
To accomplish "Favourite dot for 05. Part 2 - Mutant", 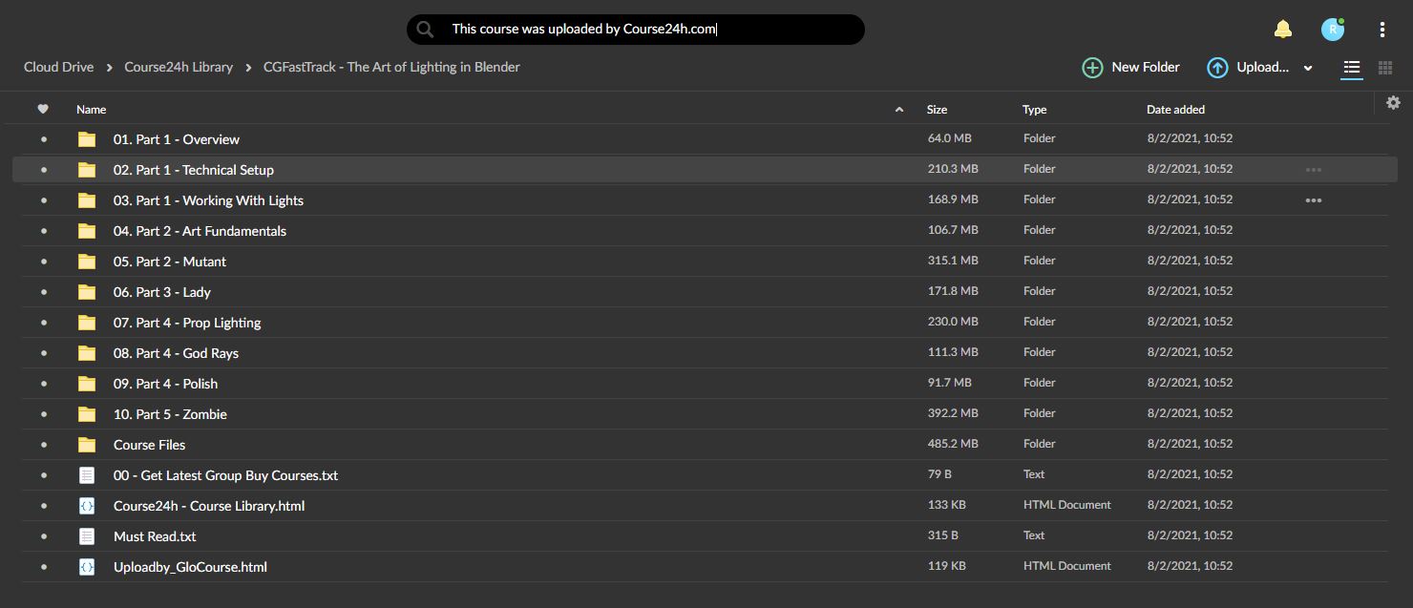I will click(43, 262).
